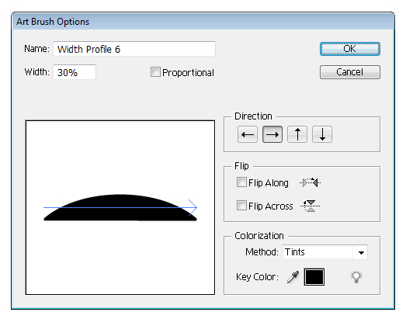Viewport: 406px width, 319px height.
Task: Check the Flip Across option
Action: coord(241,206)
